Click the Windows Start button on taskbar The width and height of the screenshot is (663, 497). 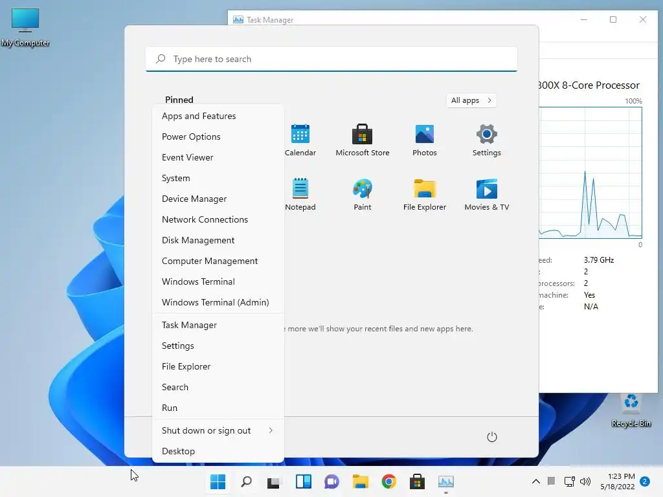(218, 481)
